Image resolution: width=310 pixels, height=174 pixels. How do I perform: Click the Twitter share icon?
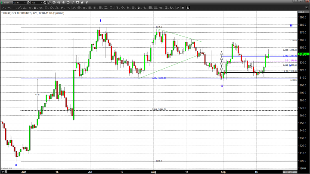(82, 3)
